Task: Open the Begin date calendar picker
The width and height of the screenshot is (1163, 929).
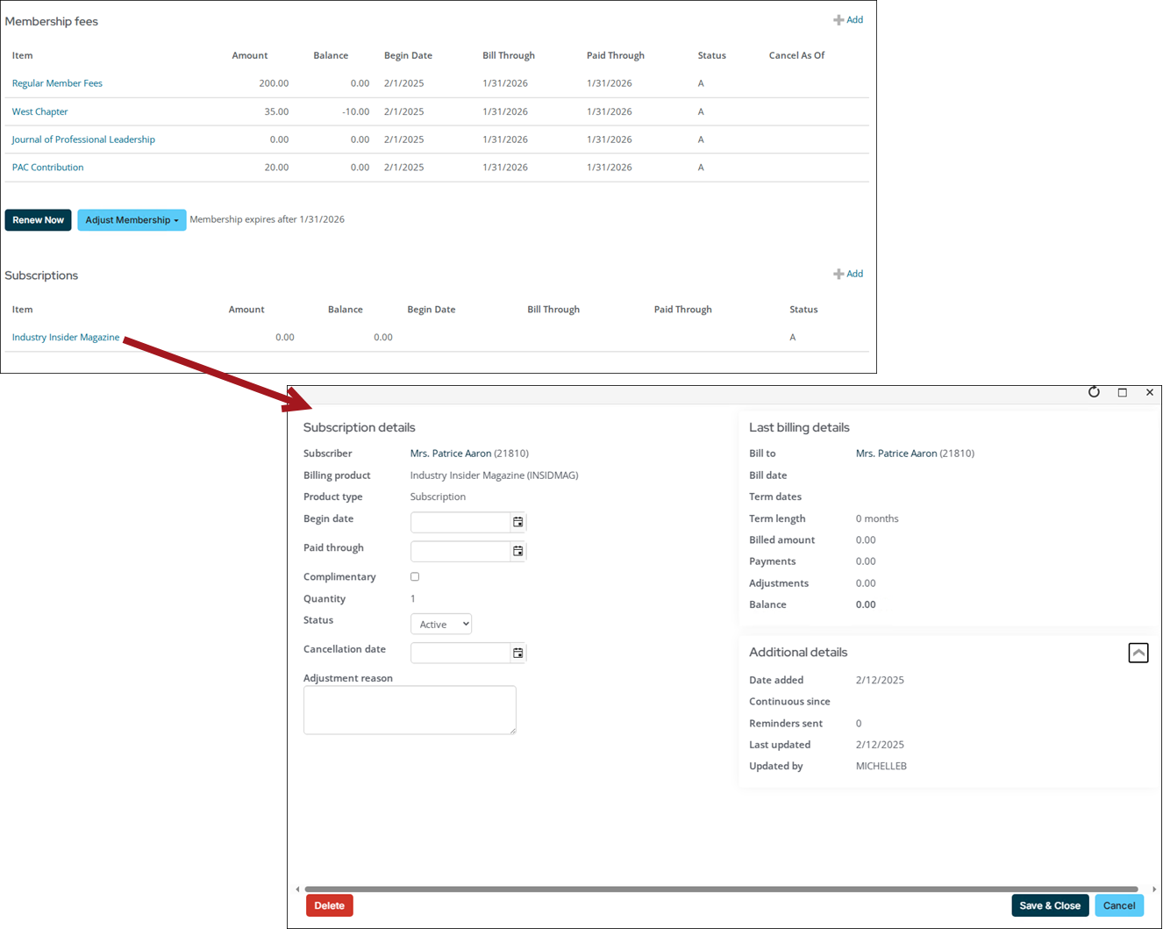Action: [x=518, y=522]
